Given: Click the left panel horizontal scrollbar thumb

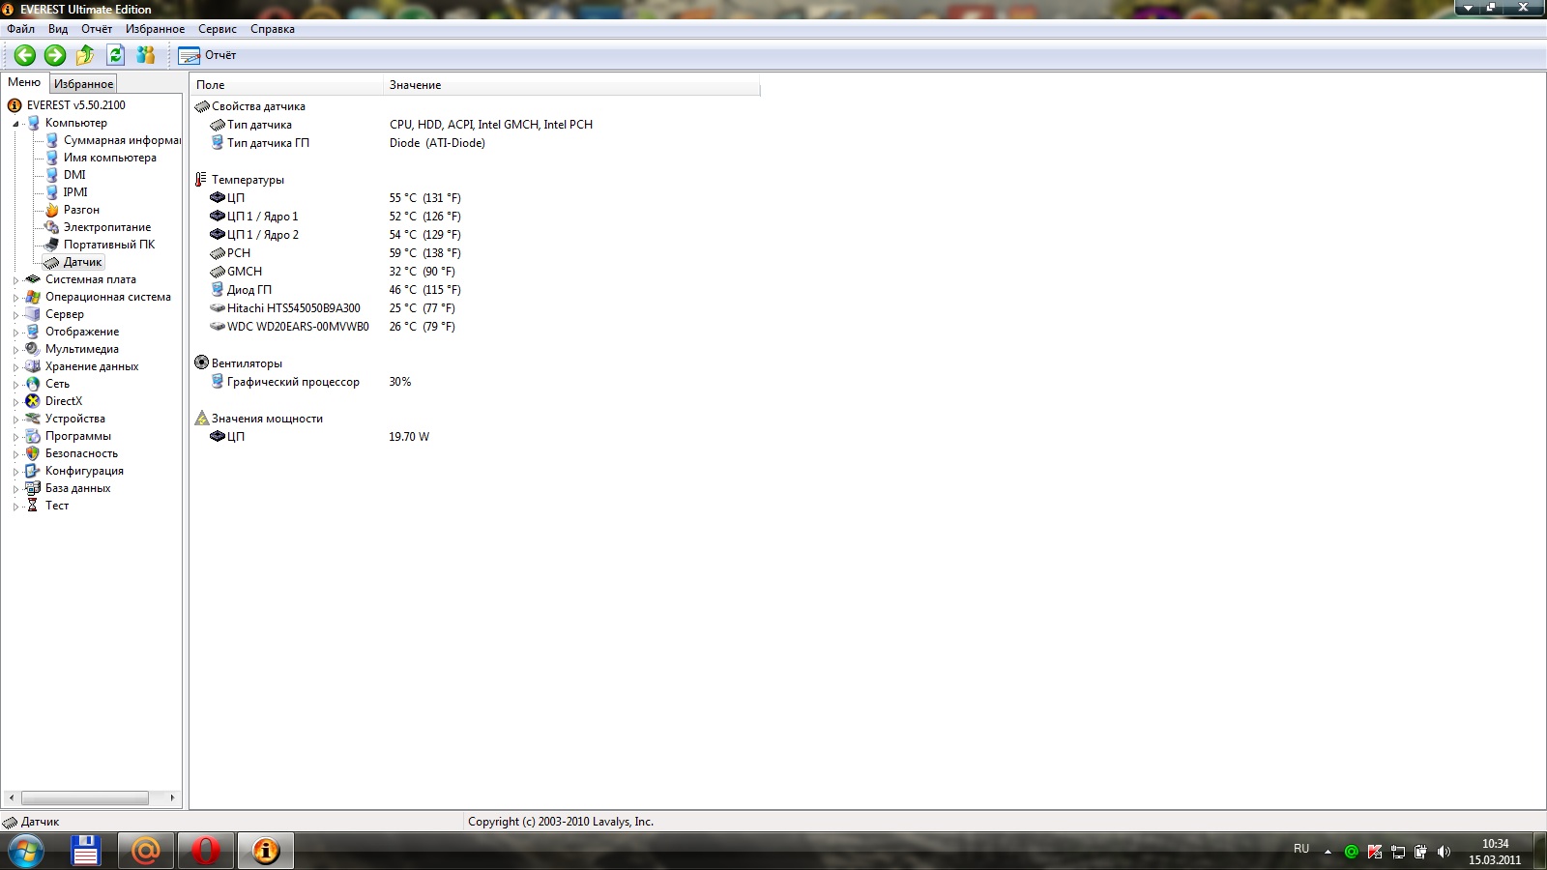Looking at the screenshot, I should tap(85, 798).
